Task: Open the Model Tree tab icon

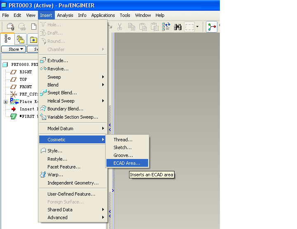Action: click(7, 39)
